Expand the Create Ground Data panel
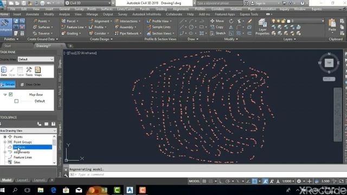347x195 pixels. (x=42, y=39)
